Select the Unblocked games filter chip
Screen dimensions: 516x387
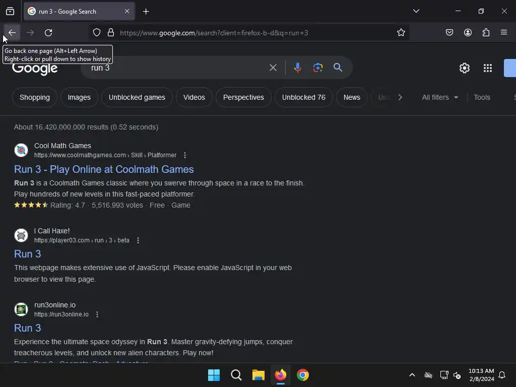click(137, 97)
